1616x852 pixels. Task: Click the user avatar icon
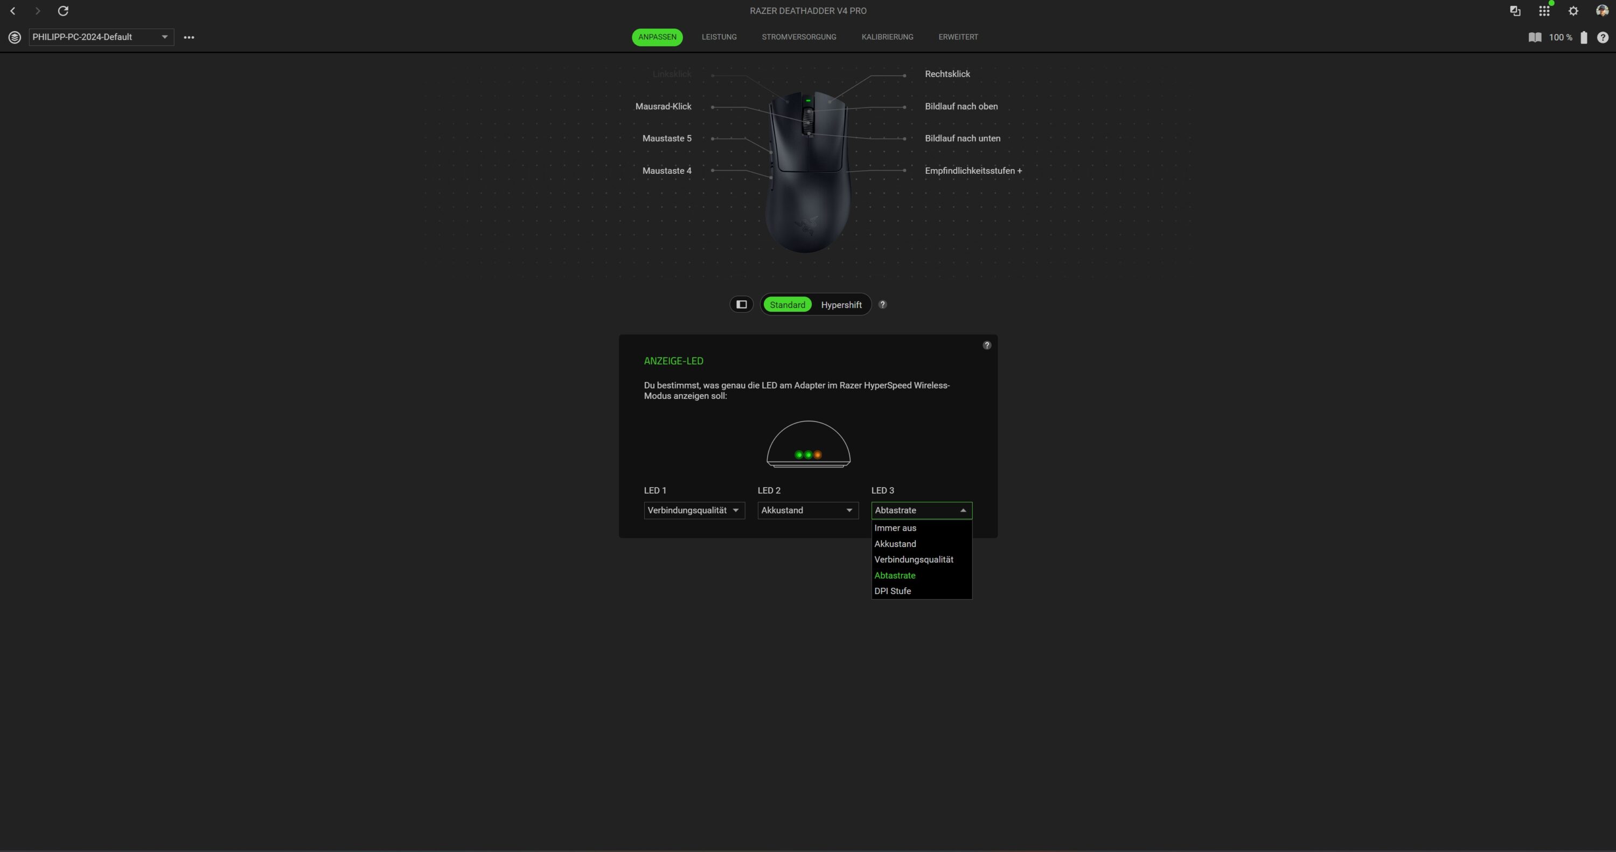pyautogui.click(x=1601, y=11)
